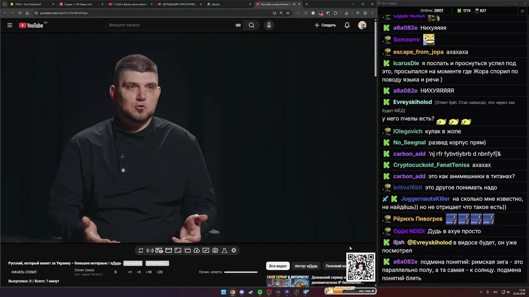This screenshot has height=297, width=529.
Task: Open the Домашний сервер recommended video thumbnail
Action: pyautogui.click(x=288, y=281)
